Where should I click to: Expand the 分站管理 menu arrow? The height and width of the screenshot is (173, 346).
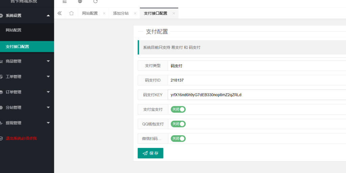48,108
